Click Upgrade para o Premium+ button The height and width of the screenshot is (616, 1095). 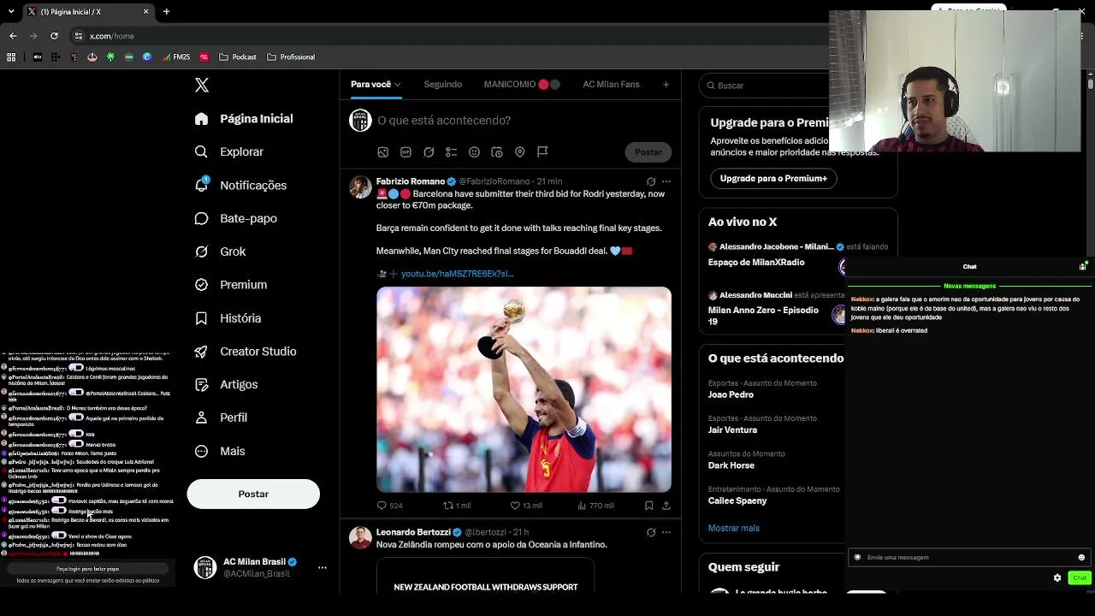[773, 179]
